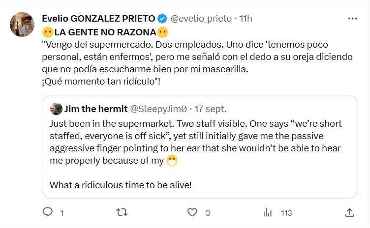
Task: Click the 113 views count
Action: tap(286, 213)
